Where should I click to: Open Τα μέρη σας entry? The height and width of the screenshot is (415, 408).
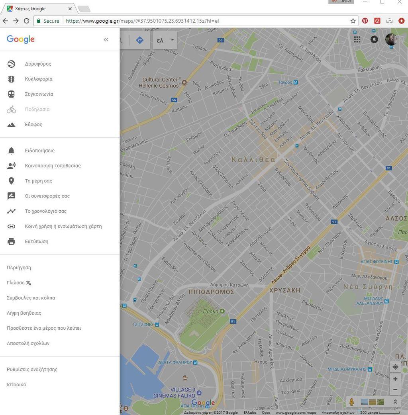38,181
